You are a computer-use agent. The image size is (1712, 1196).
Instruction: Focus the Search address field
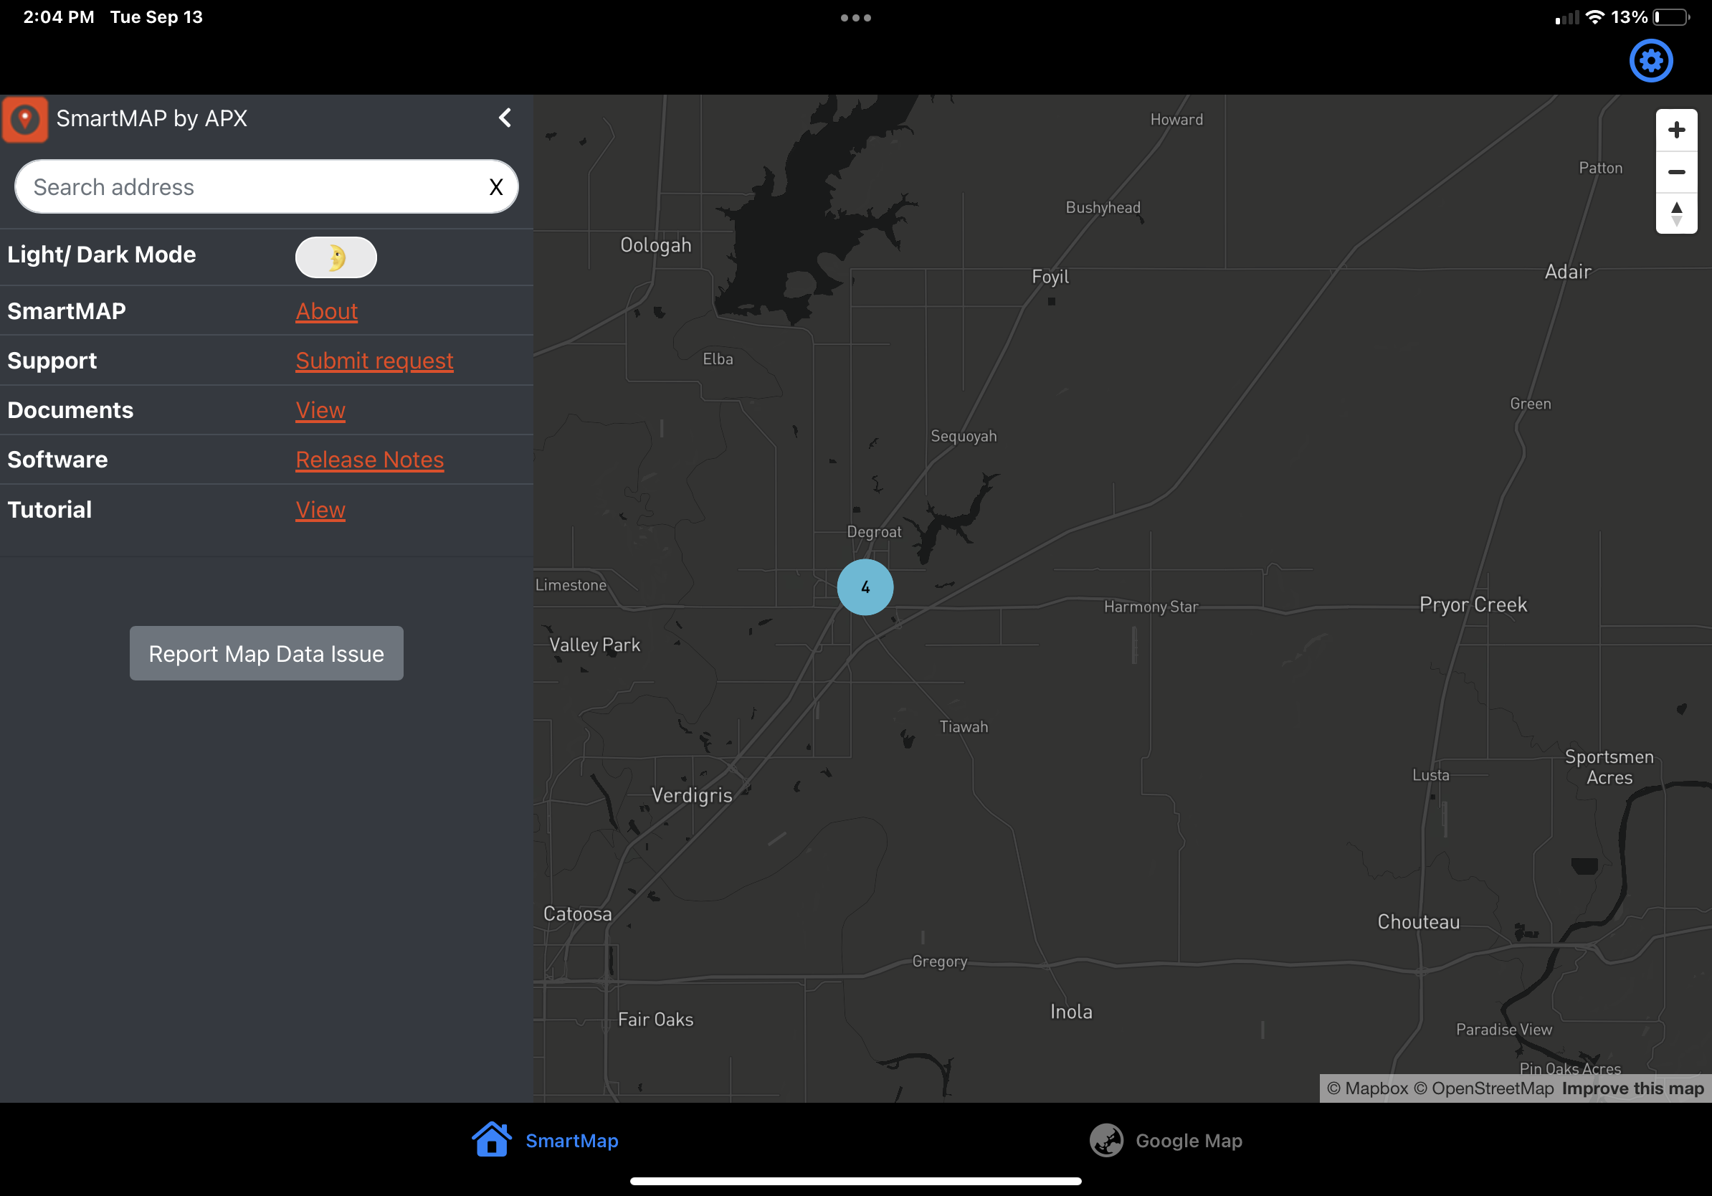coord(266,186)
